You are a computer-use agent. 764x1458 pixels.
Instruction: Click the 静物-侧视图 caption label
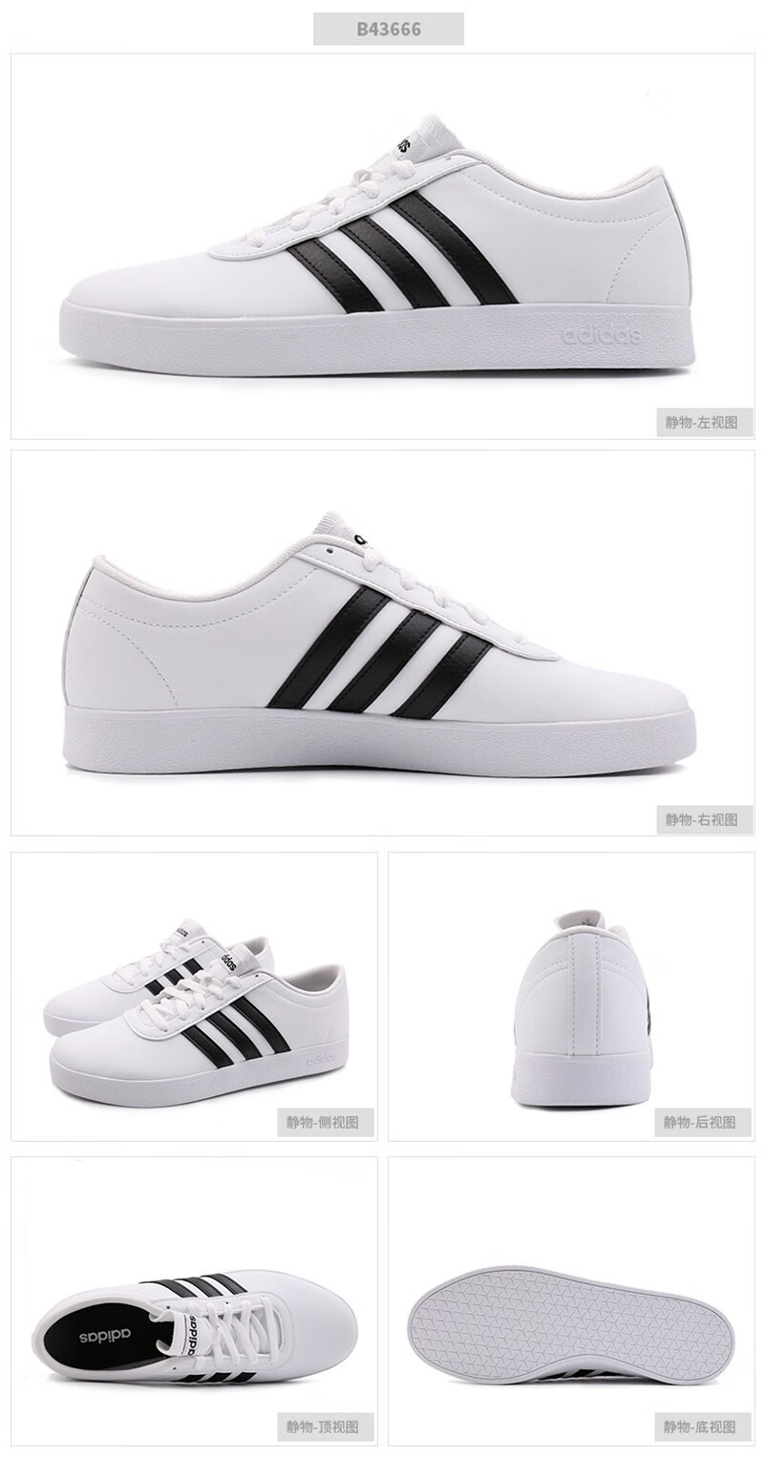[325, 1122]
